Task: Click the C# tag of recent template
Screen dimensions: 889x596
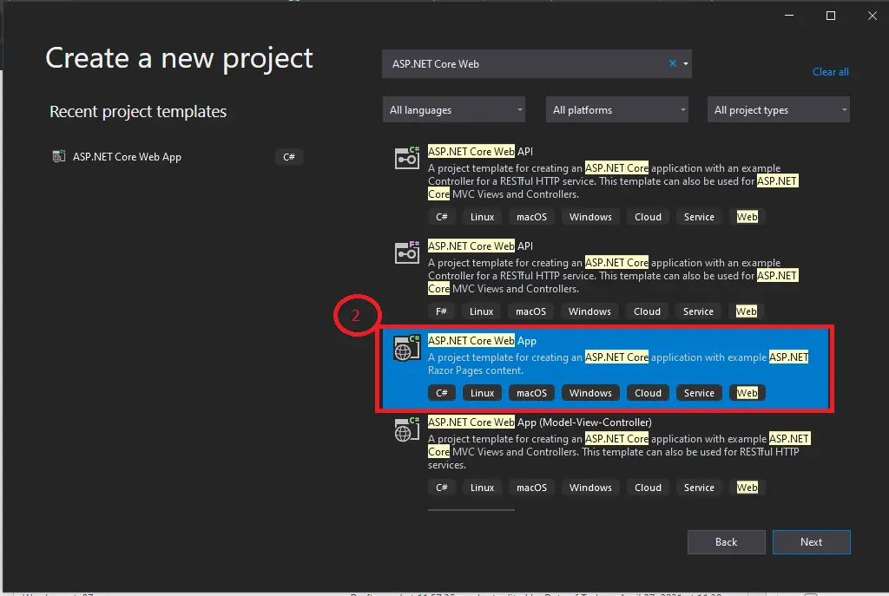Action: (x=289, y=157)
